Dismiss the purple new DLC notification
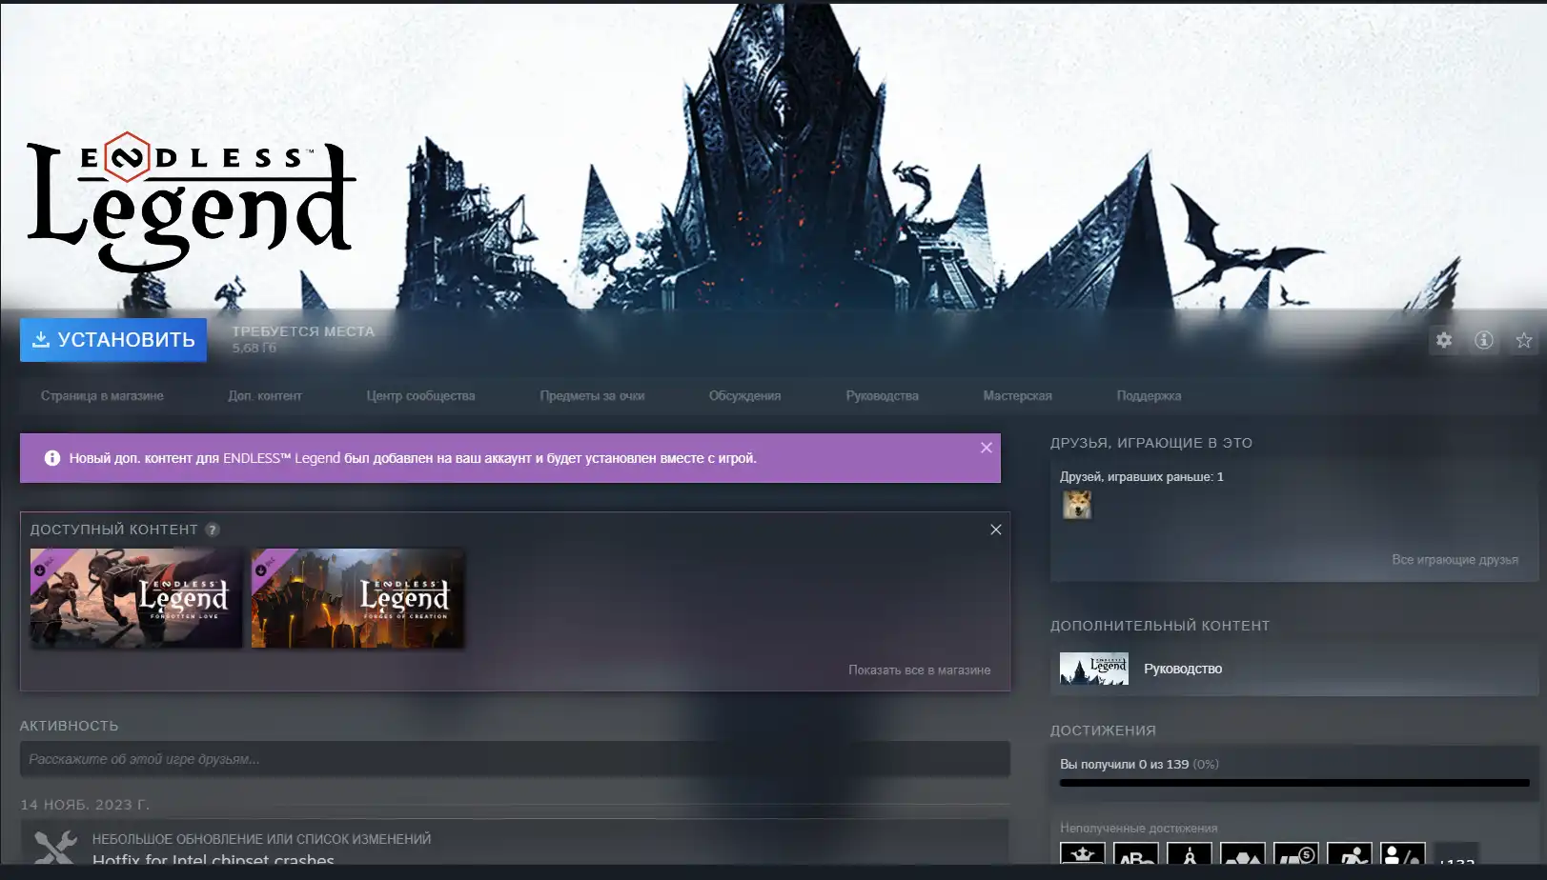Screen dimensions: 1547x880 pos(987,448)
